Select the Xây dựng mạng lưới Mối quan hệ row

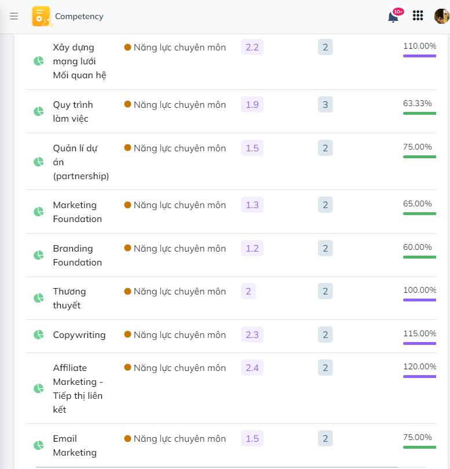click(79, 61)
